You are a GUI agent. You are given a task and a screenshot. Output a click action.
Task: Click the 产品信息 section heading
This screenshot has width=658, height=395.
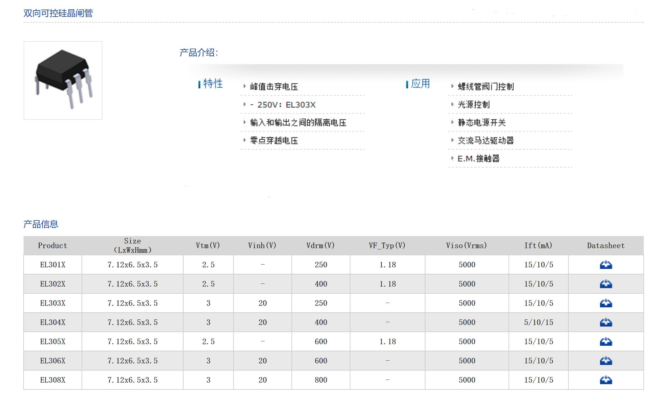pyautogui.click(x=41, y=224)
